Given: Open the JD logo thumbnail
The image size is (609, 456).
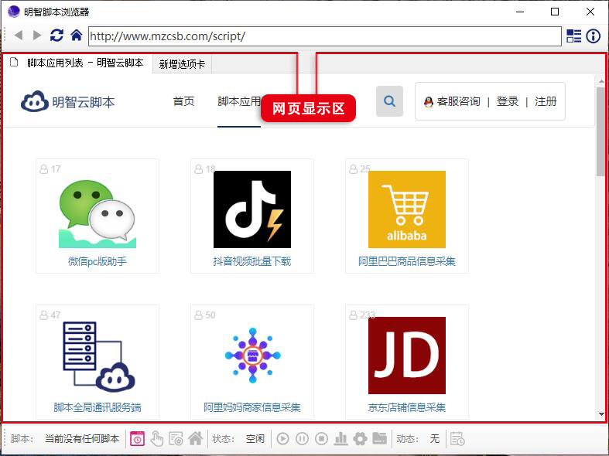Looking at the screenshot, I should tap(407, 356).
